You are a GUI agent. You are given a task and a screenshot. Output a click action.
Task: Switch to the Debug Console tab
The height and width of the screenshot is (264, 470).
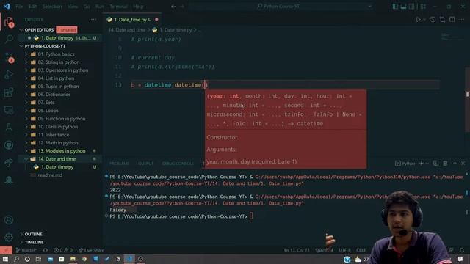point(178,164)
